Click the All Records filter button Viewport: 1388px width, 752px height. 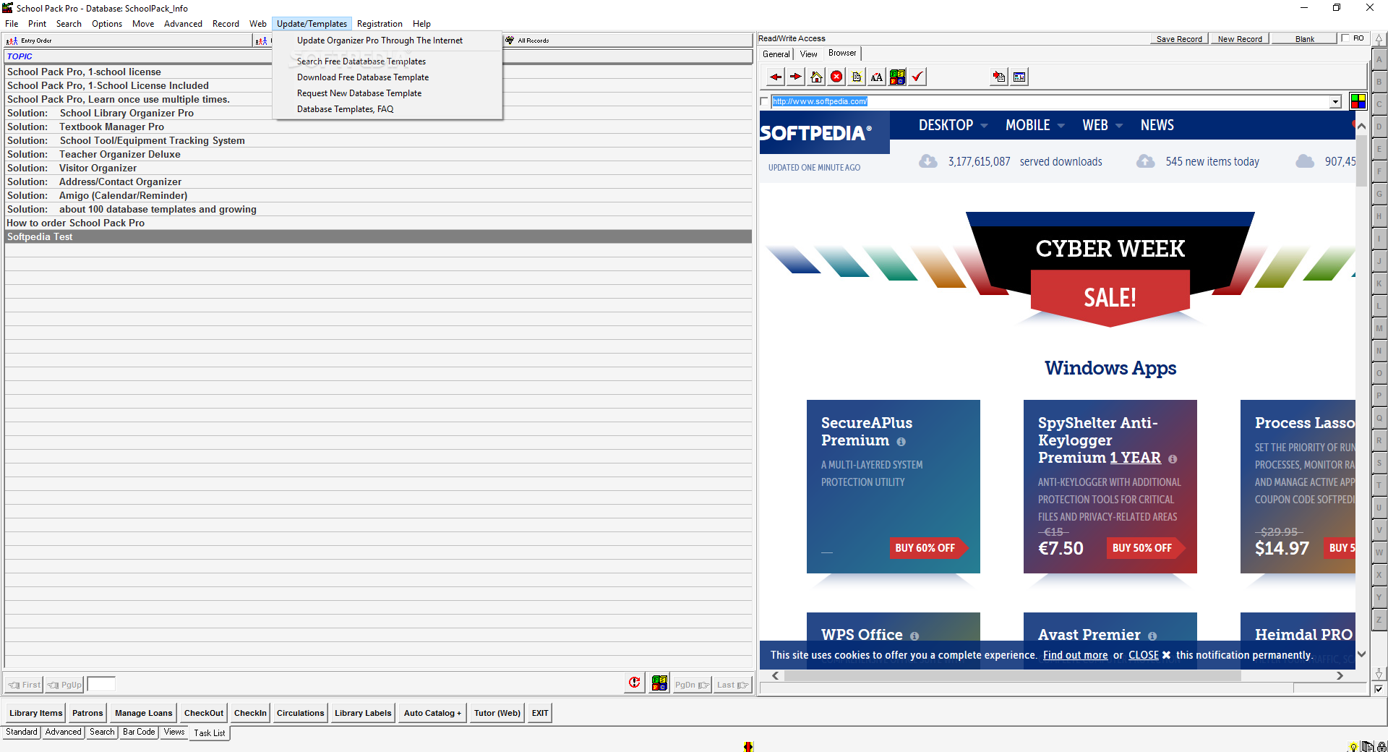[x=627, y=40]
